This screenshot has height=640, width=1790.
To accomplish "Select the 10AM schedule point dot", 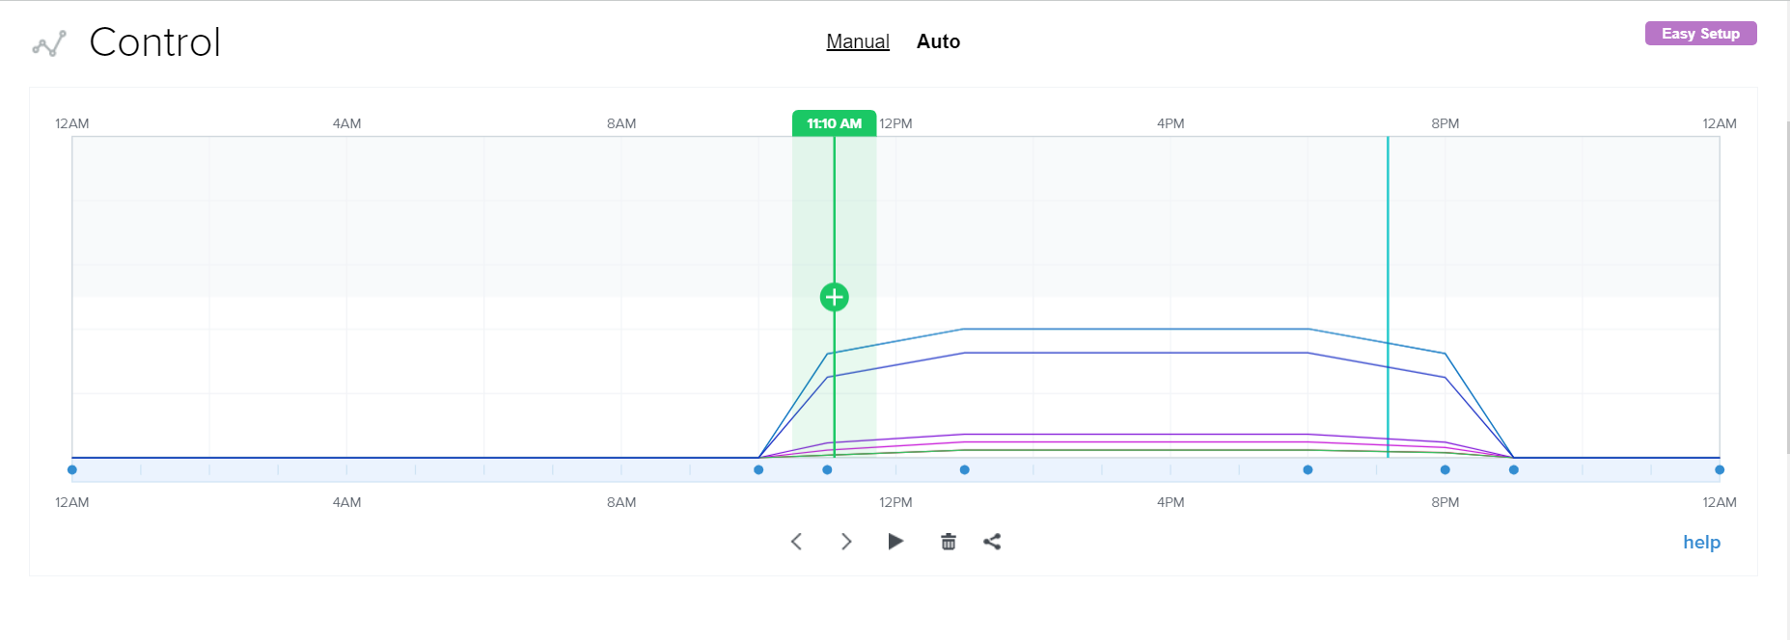I will coord(758,470).
